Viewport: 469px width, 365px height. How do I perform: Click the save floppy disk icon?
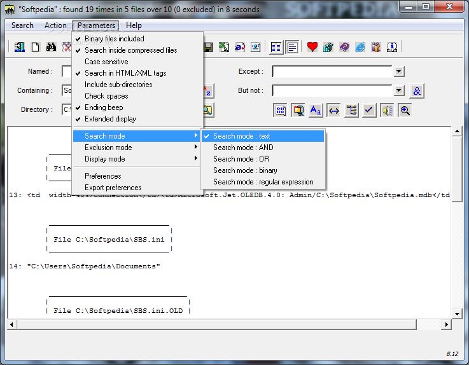[x=208, y=47]
